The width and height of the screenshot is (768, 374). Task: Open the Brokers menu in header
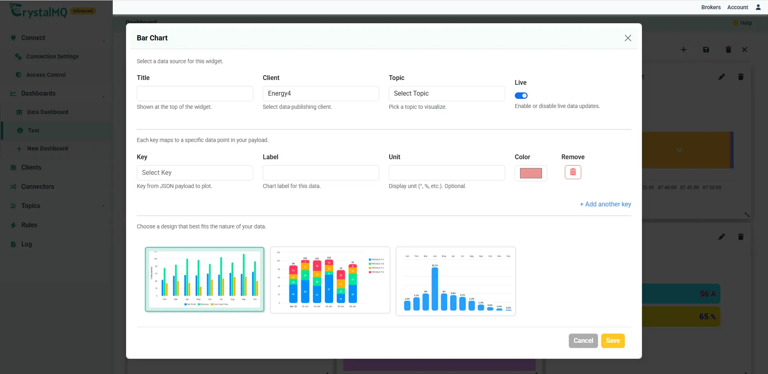[x=711, y=7]
